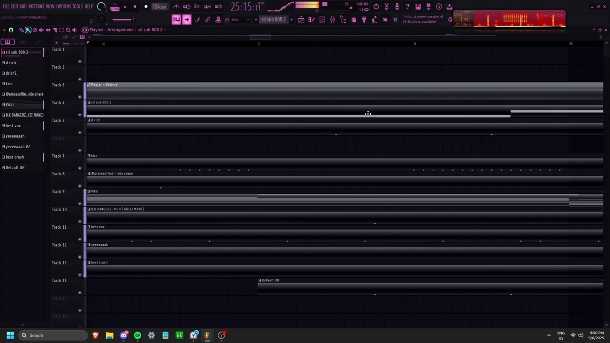The width and height of the screenshot is (610, 343).
Task: Open the Line snap dropdown
Action: pyautogui.click(x=241, y=20)
